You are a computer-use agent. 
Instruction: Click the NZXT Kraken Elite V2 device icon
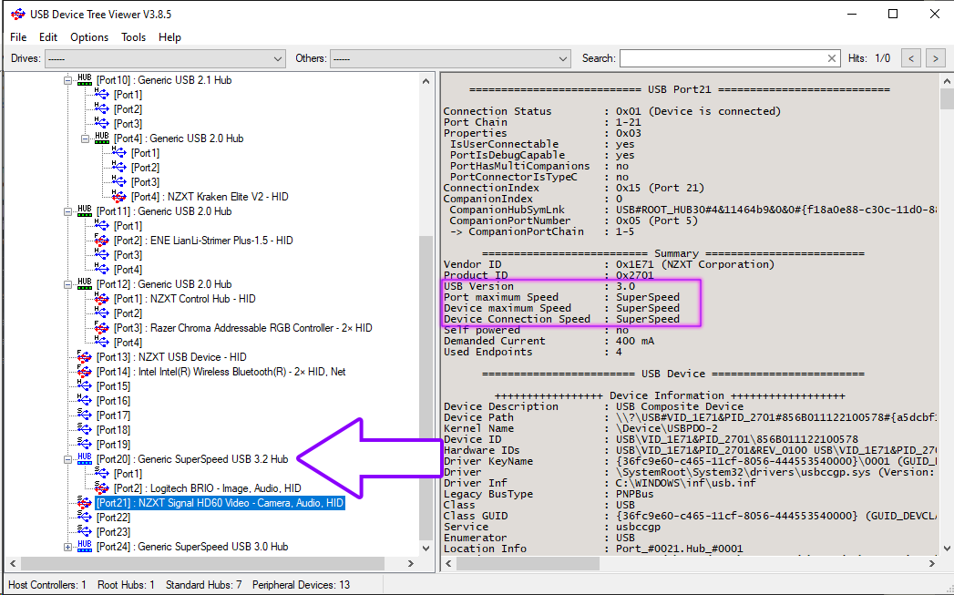click(119, 197)
